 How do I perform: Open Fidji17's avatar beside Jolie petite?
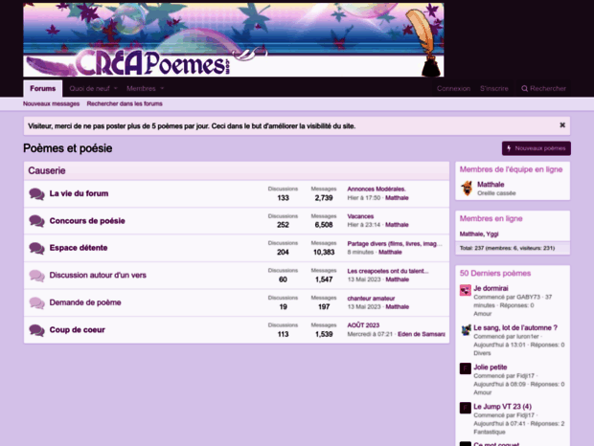coord(466,368)
